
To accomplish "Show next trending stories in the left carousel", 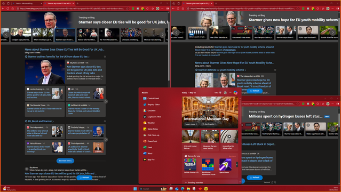I will click(x=162, y=35).
